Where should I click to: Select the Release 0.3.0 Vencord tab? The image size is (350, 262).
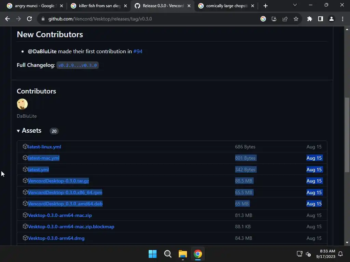(163, 6)
